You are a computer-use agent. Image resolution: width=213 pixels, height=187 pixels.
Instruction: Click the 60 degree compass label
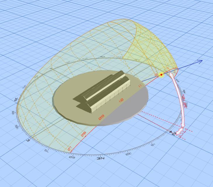click(72, 157)
